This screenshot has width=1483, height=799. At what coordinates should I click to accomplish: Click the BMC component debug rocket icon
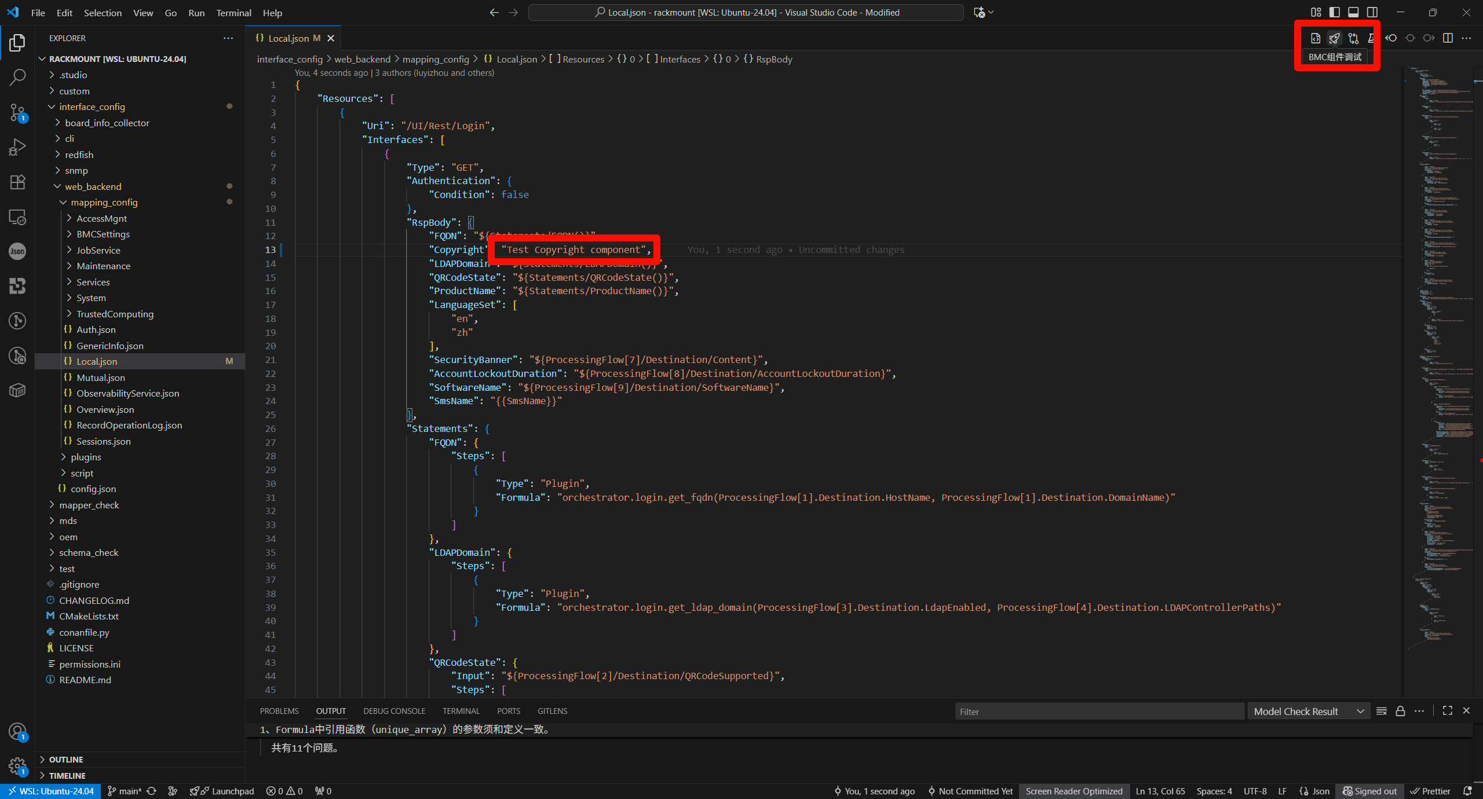[x=1334, y=38]
